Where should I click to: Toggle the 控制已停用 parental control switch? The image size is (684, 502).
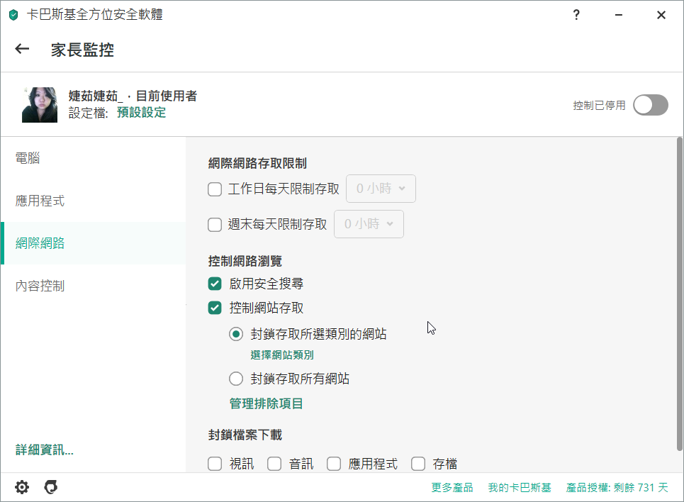pos(650,105)
